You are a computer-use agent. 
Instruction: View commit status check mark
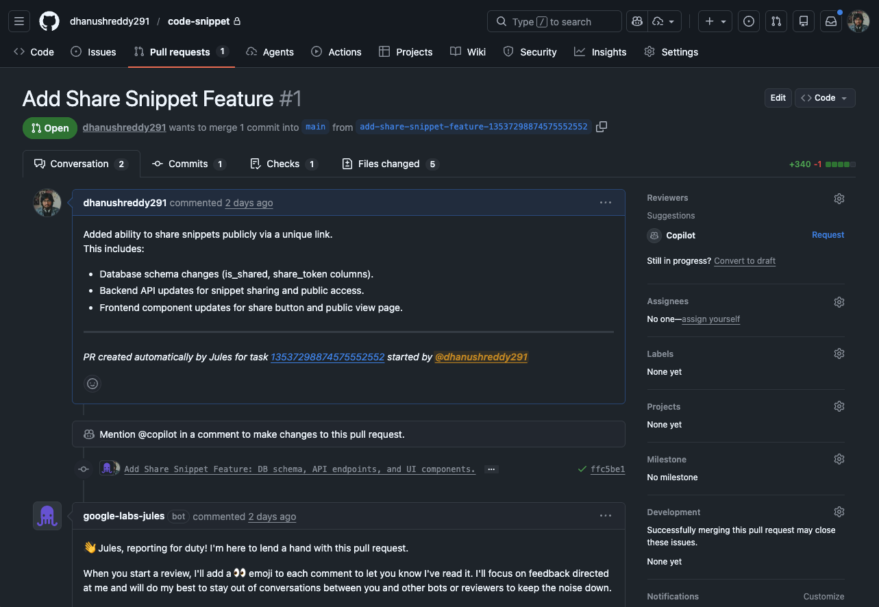tap(582, 469)
